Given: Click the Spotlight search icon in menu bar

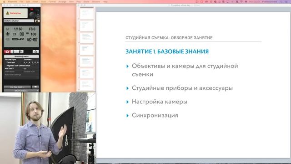Looking at the screenshot, I should coord(282,2).
